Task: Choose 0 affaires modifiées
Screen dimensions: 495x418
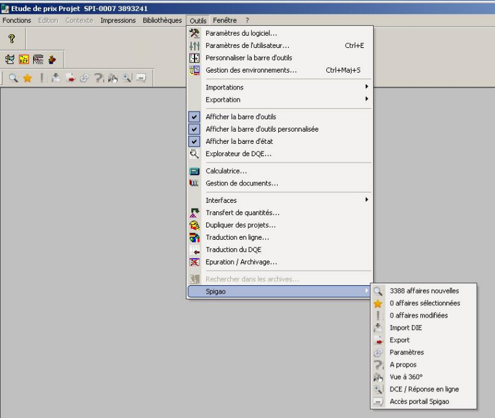Action: 424,315
